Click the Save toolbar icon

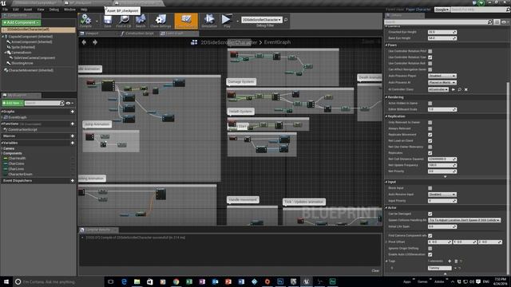pyautogui.click(x=108, y=21)
